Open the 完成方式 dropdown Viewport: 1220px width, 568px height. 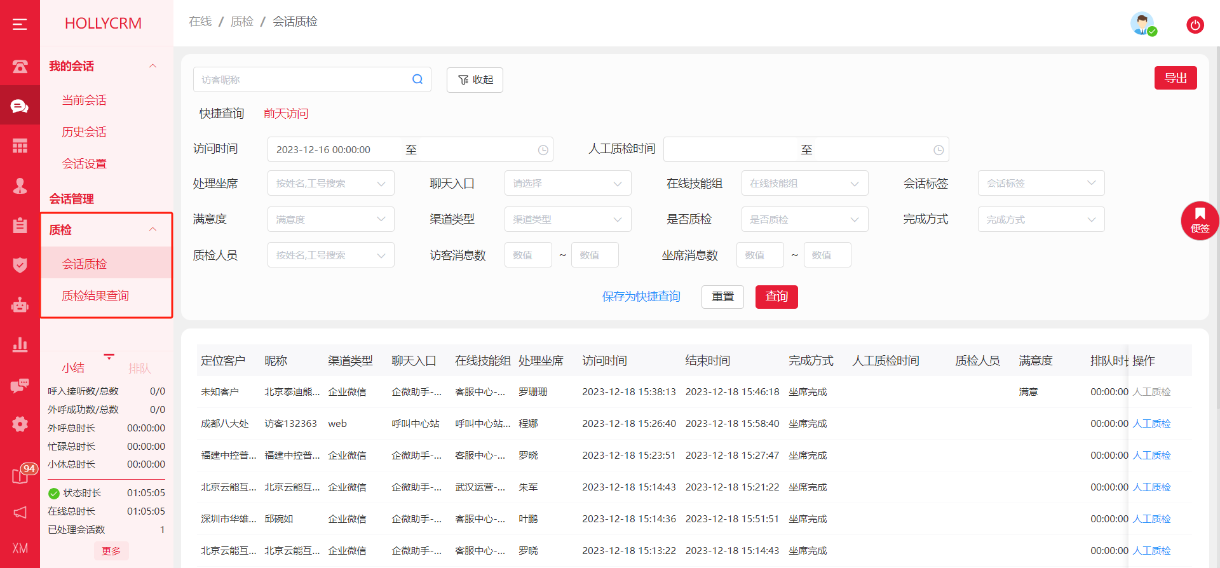[1041, 219]
